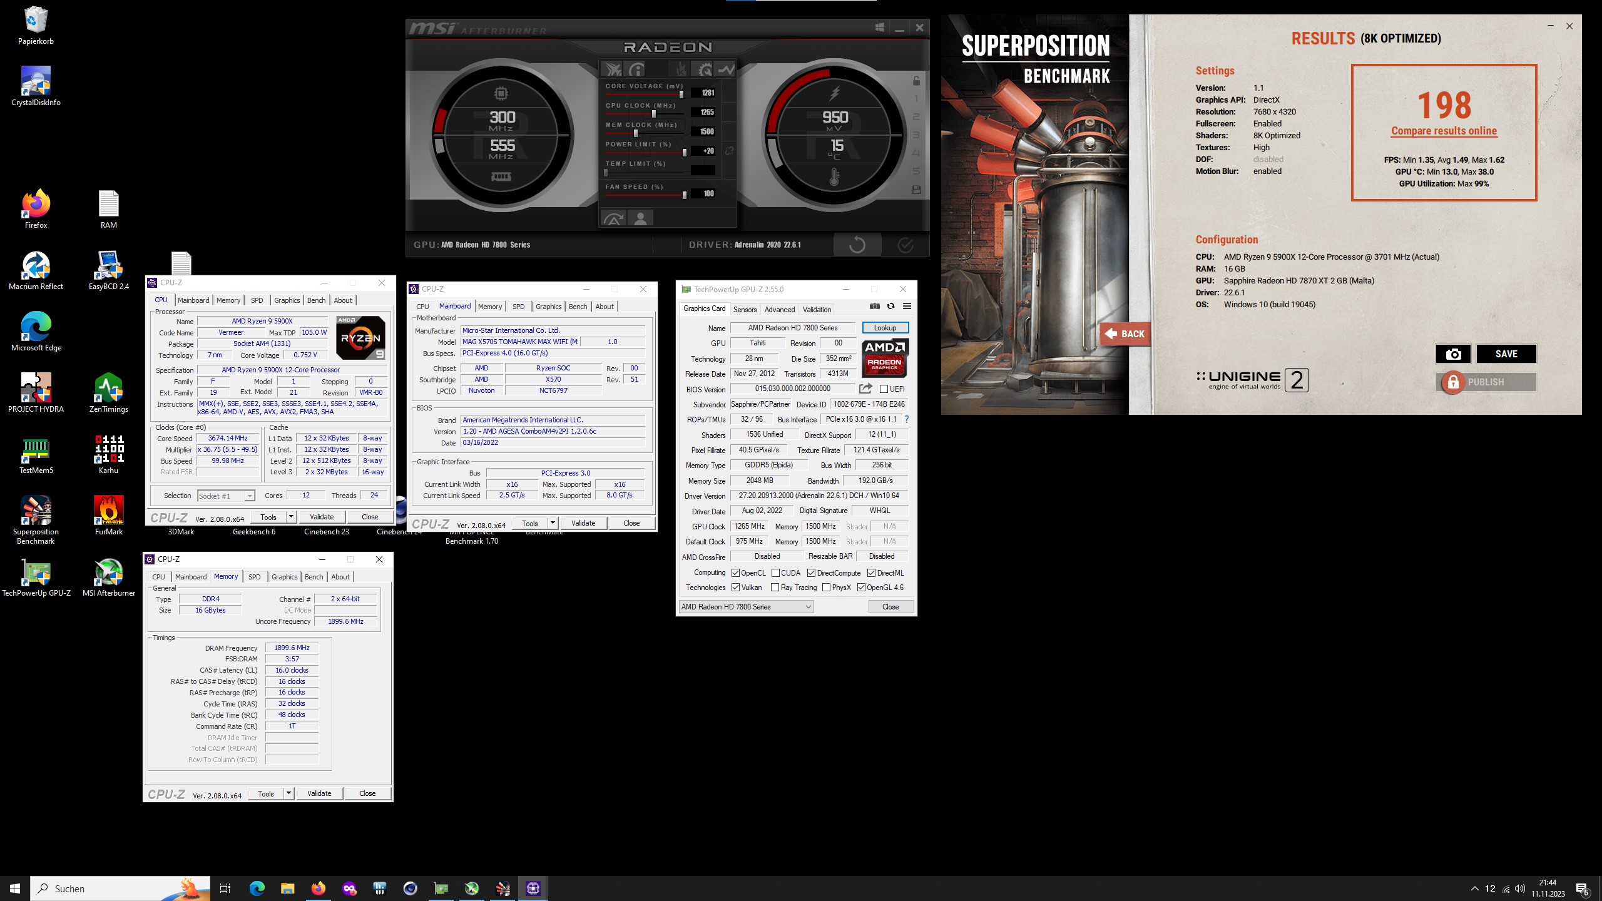The height and width of the screenshot is (901, 1602).
Task: Click Windows Start button
Action: [x=15, y=888]
